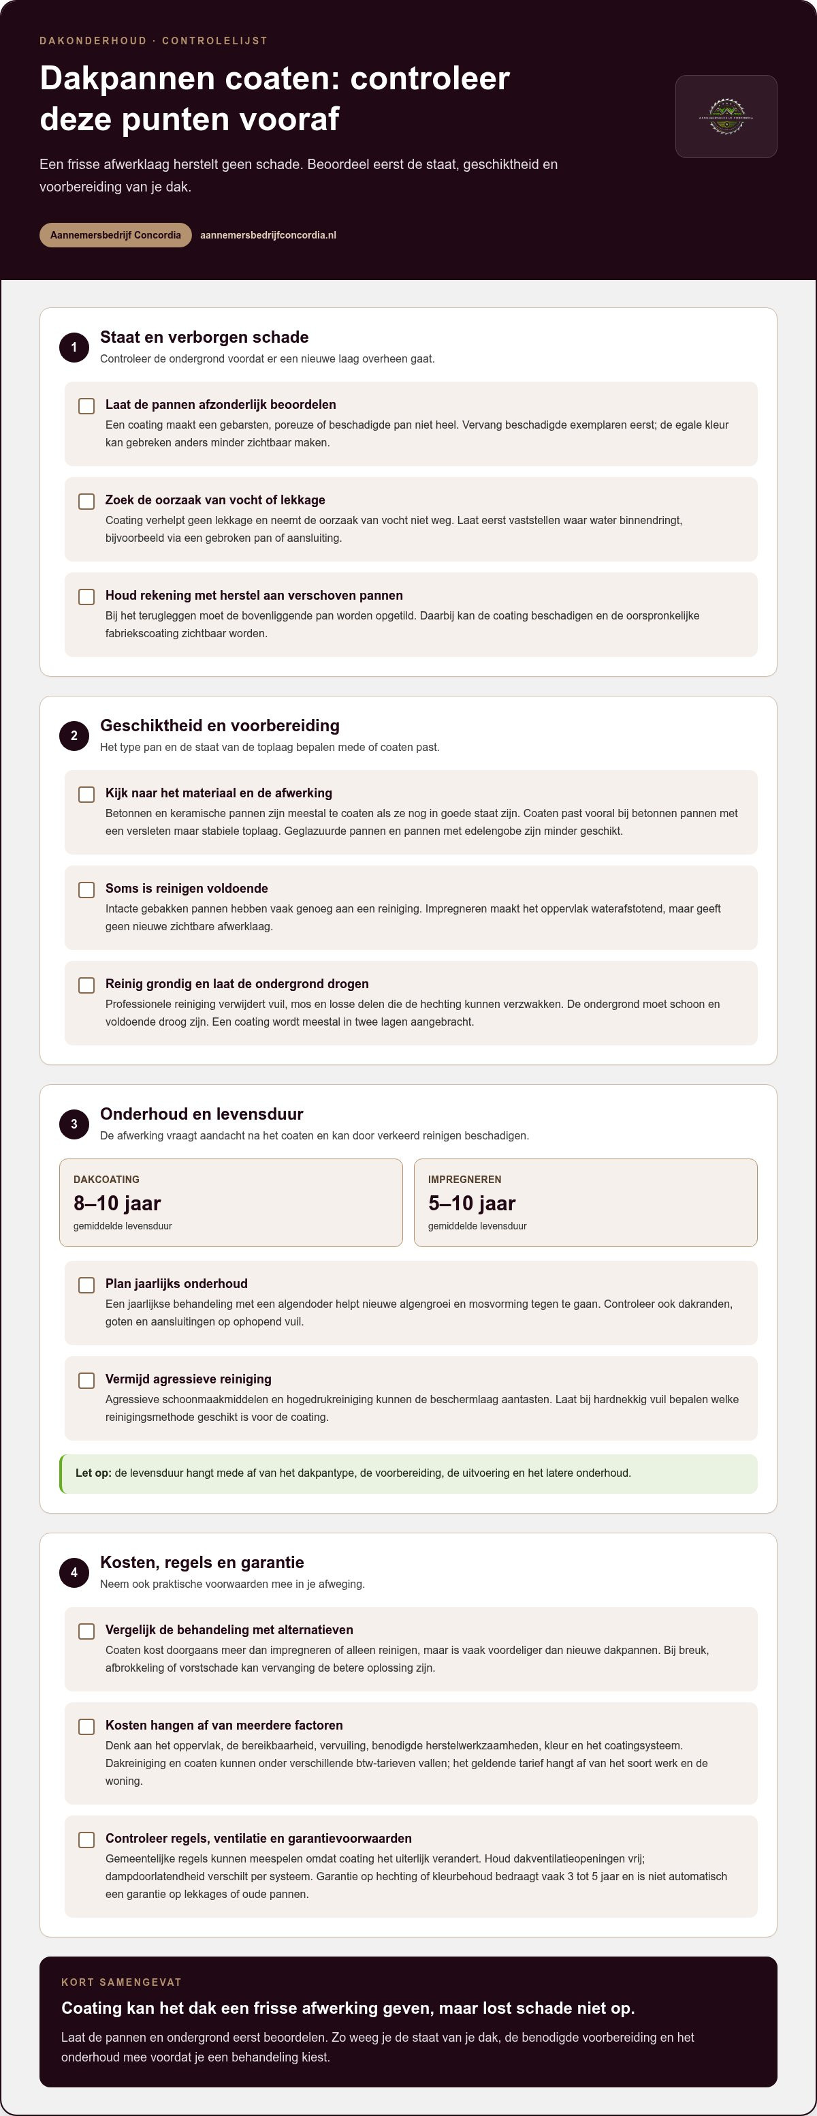Check 'Vermijd agressieve reiniging'
Image resolution: width=817 pixels, height=2116 pixels.
86,1380
